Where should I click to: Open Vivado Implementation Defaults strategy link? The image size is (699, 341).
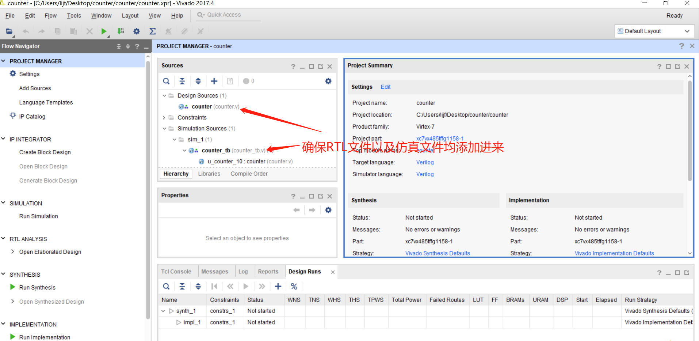tap(614, 253)
